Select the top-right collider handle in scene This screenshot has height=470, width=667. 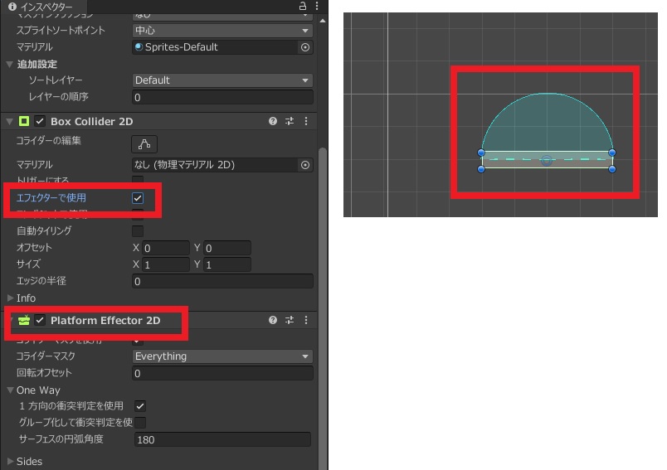(x=612, y=153)
